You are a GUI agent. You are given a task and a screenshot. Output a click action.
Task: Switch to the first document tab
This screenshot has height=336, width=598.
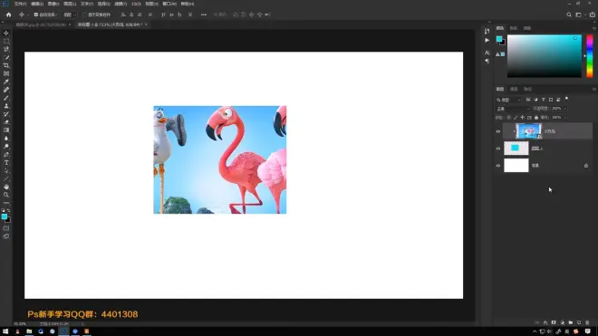41,24
